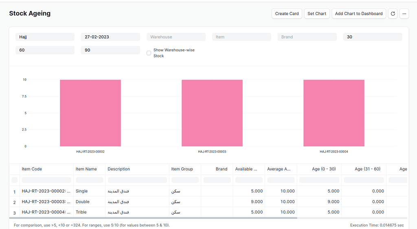417x229 pixels.
Task: Click the Double item name cell
Action: (x=89, y=202)
